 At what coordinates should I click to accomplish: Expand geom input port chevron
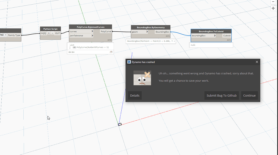point(147,32)
